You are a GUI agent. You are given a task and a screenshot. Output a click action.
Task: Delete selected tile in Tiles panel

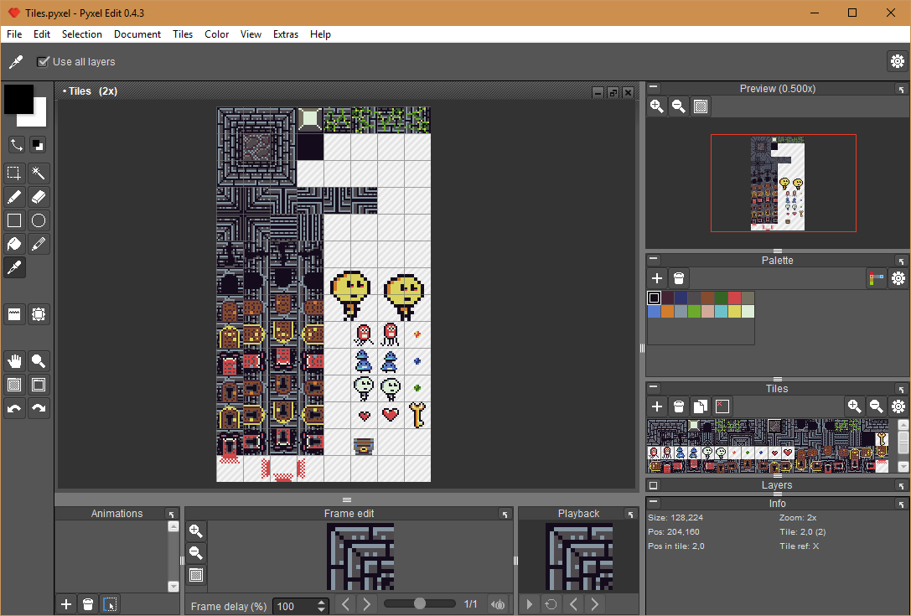(679, 406)
